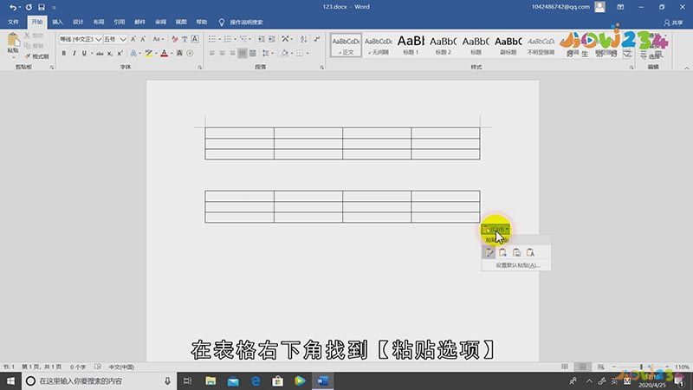Center align text
Image resolution: width=693 pixels, height=390 pixels.
[223, 54]
